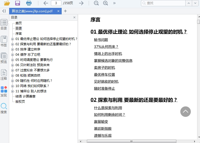
Task: Zoom out with the minus magnifier
Action: point(96,3)
